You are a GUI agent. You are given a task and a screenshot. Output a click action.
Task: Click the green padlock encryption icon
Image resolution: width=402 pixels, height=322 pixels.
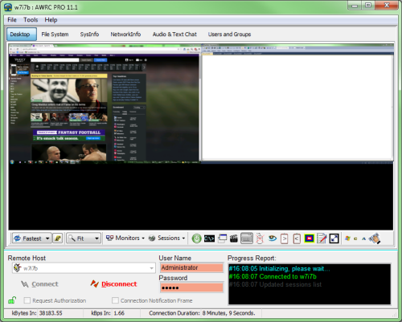12,300
